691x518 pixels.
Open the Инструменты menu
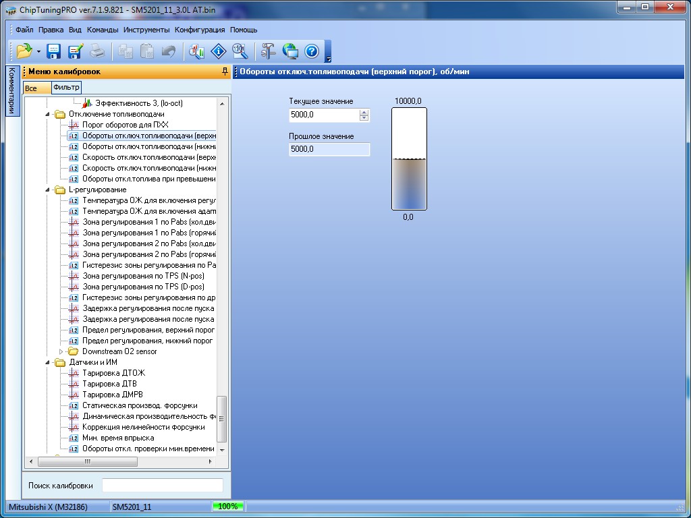146,30
